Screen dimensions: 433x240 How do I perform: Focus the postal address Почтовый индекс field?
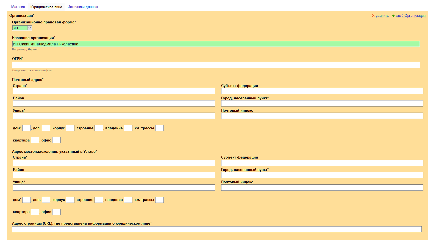[322, 116]
